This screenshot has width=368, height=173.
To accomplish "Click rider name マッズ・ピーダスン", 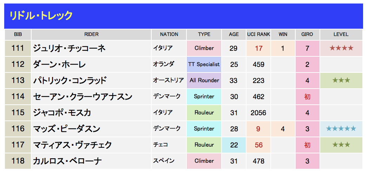I will coord(67,129).
